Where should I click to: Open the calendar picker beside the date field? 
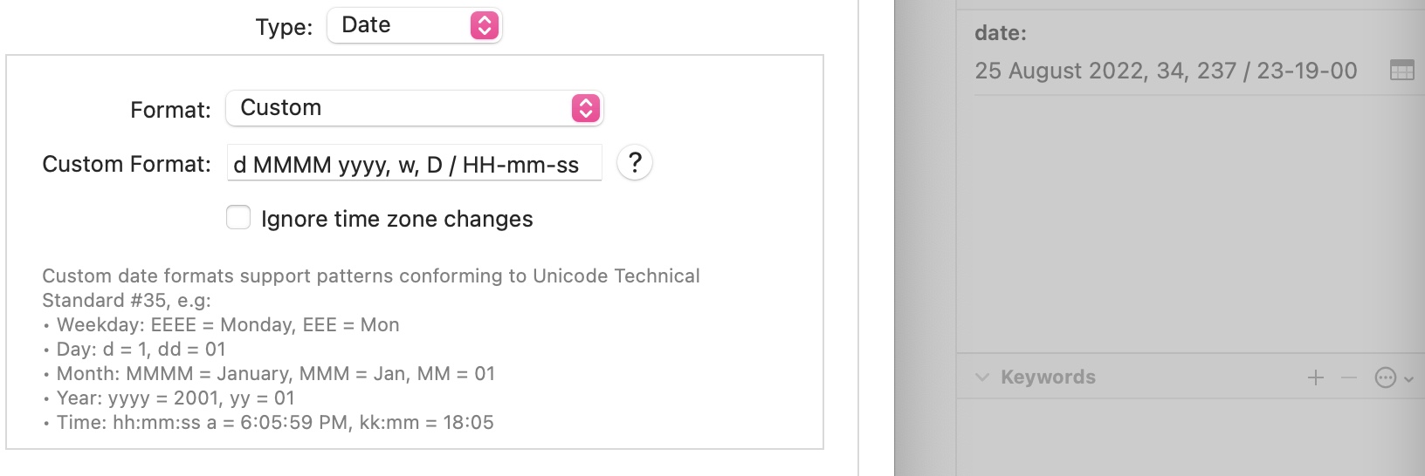point(1401,71)
